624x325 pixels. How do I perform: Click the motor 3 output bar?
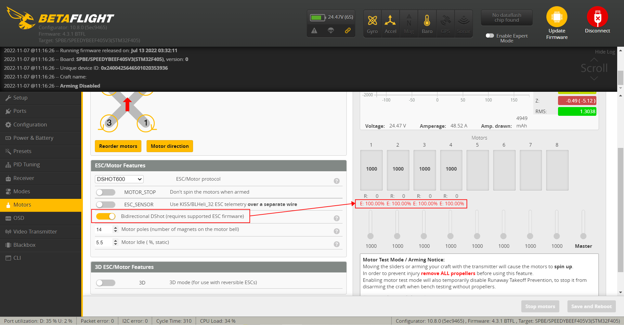424,170
